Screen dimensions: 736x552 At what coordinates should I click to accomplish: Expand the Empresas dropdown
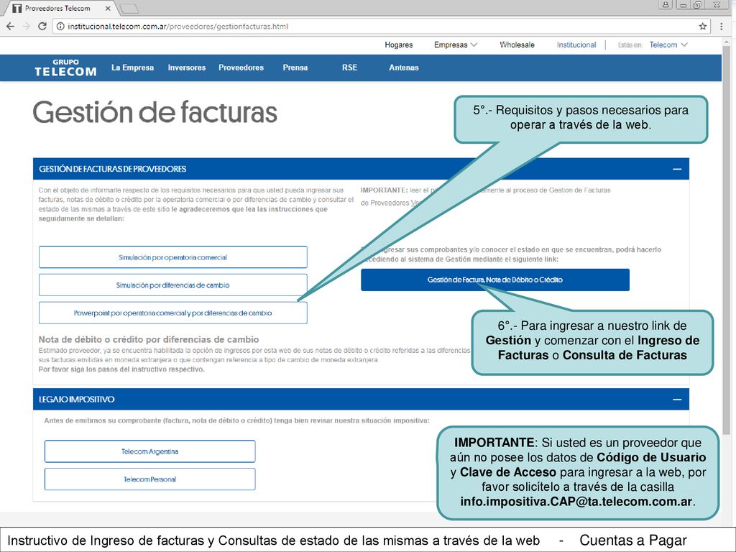point(455,45)
